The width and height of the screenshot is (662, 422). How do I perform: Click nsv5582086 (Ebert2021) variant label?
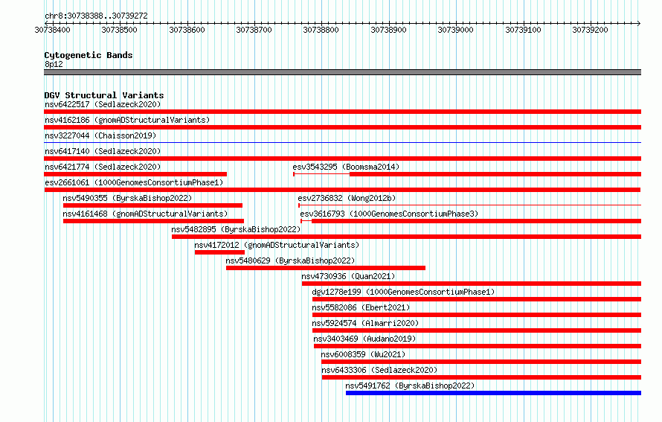click(361, 307)
